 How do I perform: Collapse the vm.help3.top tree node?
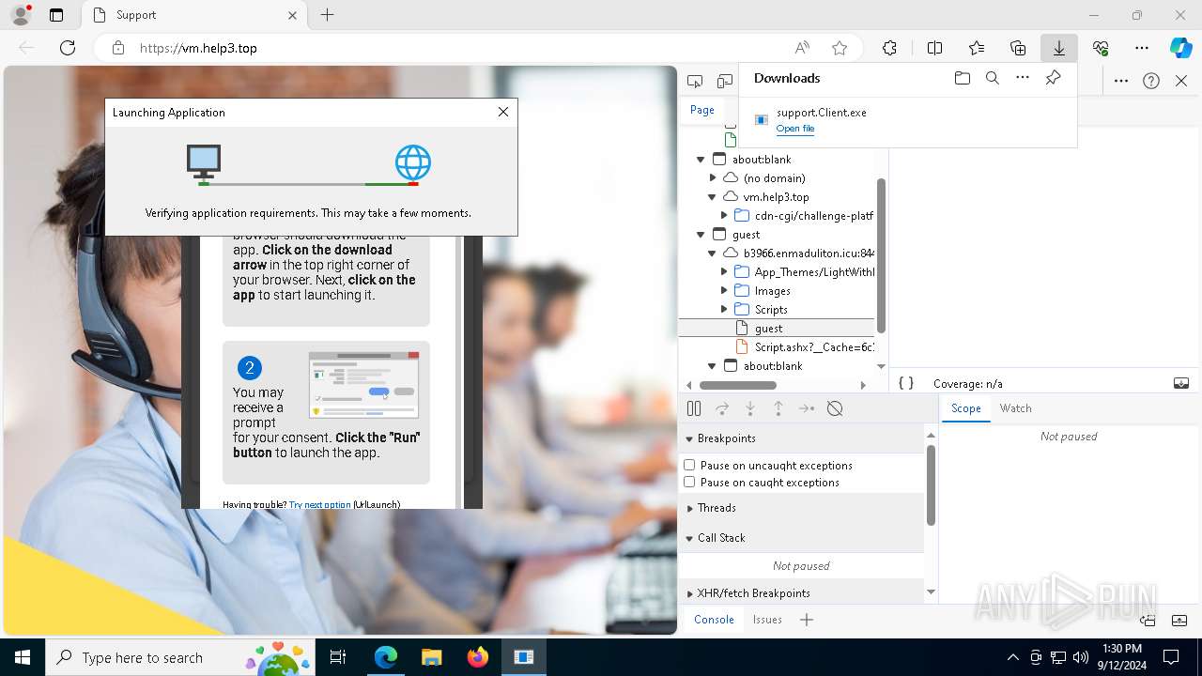tap(713, 196)
